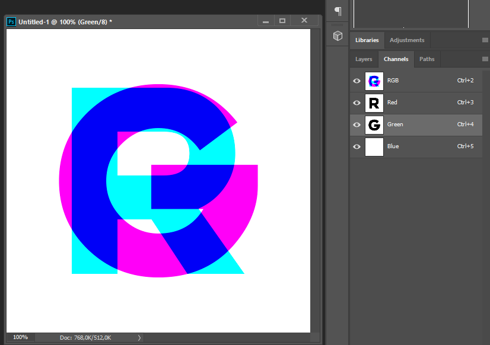The width and height of the screenshot is (490, 345).
Task: Open the 3D panel cube icon
Action: pyautogui.click(x=338, y=36)
